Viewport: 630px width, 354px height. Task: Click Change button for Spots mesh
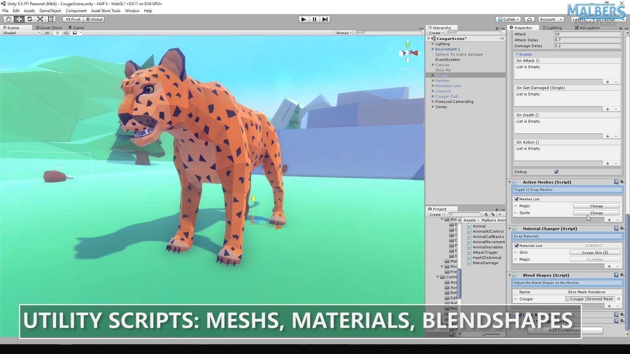point(596,213)
